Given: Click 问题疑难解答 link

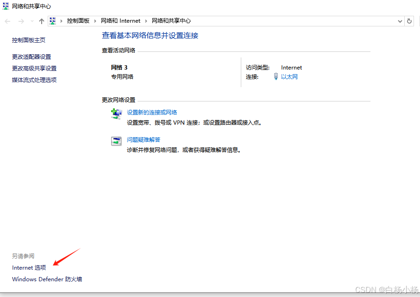Looking at the screenshot, I should coord(144,139).
